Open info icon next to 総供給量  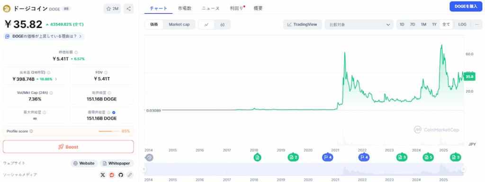[x=109, y=92]
